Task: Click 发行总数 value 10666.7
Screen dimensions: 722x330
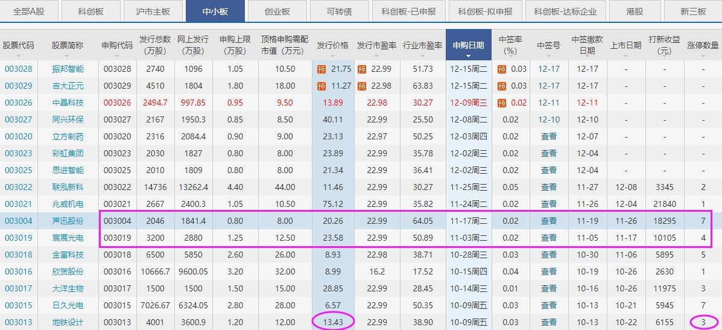Action: [x=154, y=271]
